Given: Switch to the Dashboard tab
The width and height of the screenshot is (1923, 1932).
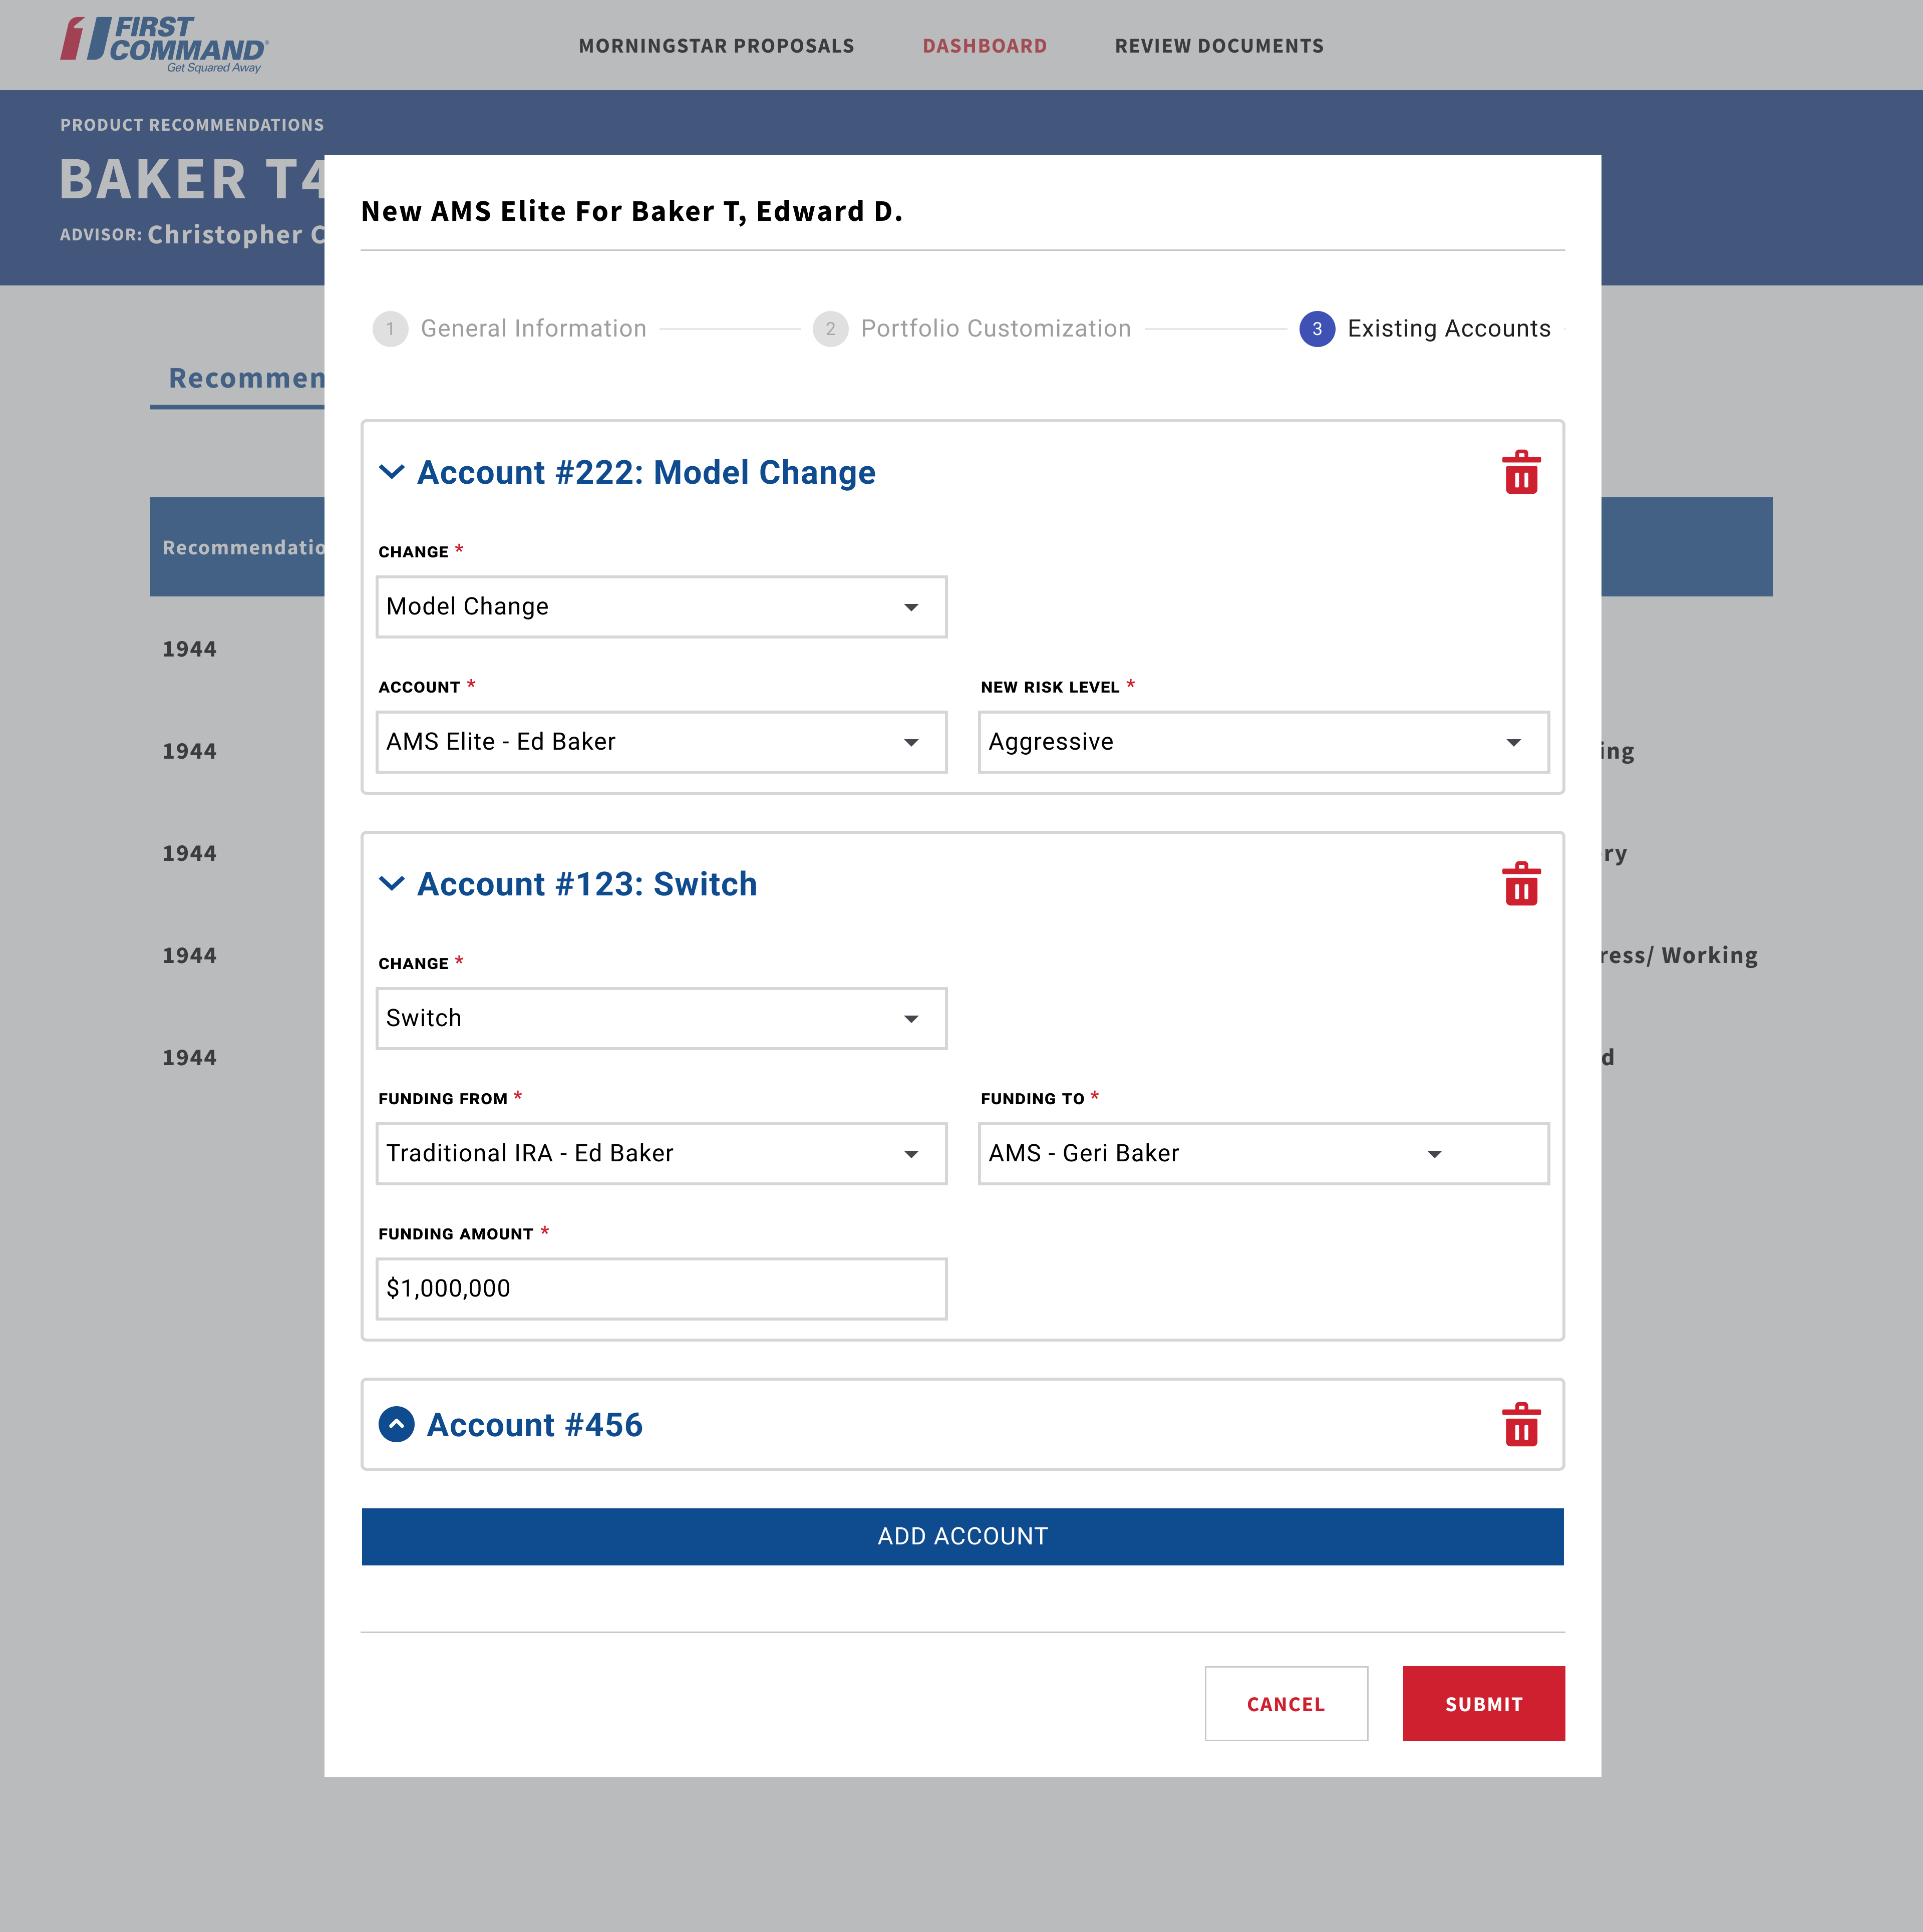Looking at the screenshot, I should (x=985, y=45).
